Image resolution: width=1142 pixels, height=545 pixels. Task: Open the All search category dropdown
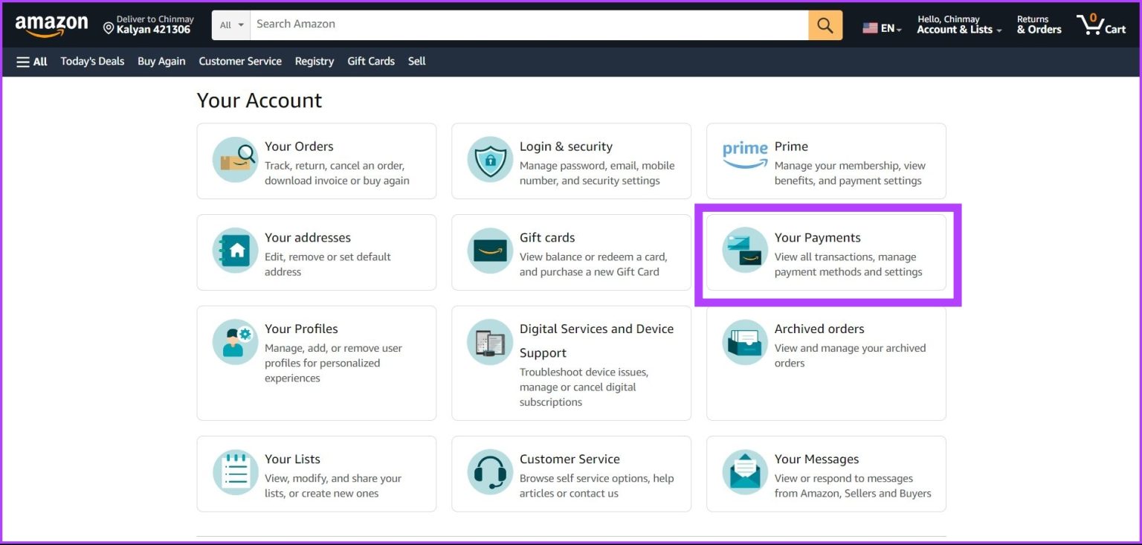click(230, 24)
